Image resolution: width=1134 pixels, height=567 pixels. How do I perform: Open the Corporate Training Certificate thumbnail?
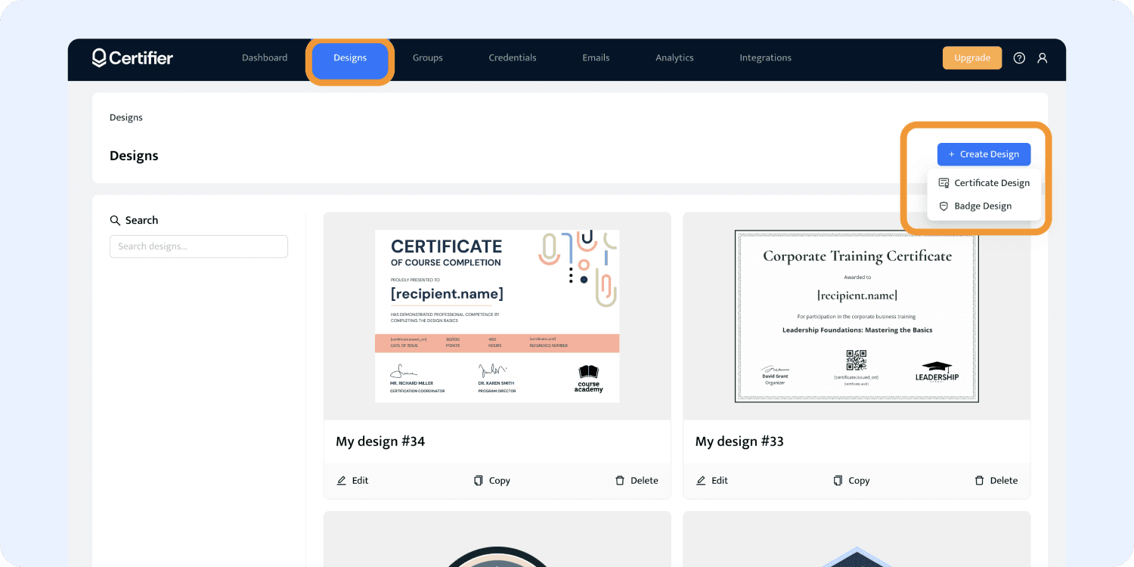click(x=857, y=316)
